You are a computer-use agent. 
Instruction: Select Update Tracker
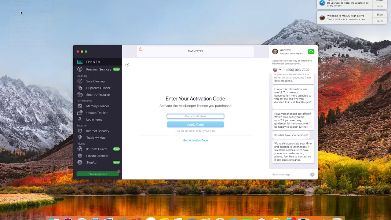coord(97,113)
